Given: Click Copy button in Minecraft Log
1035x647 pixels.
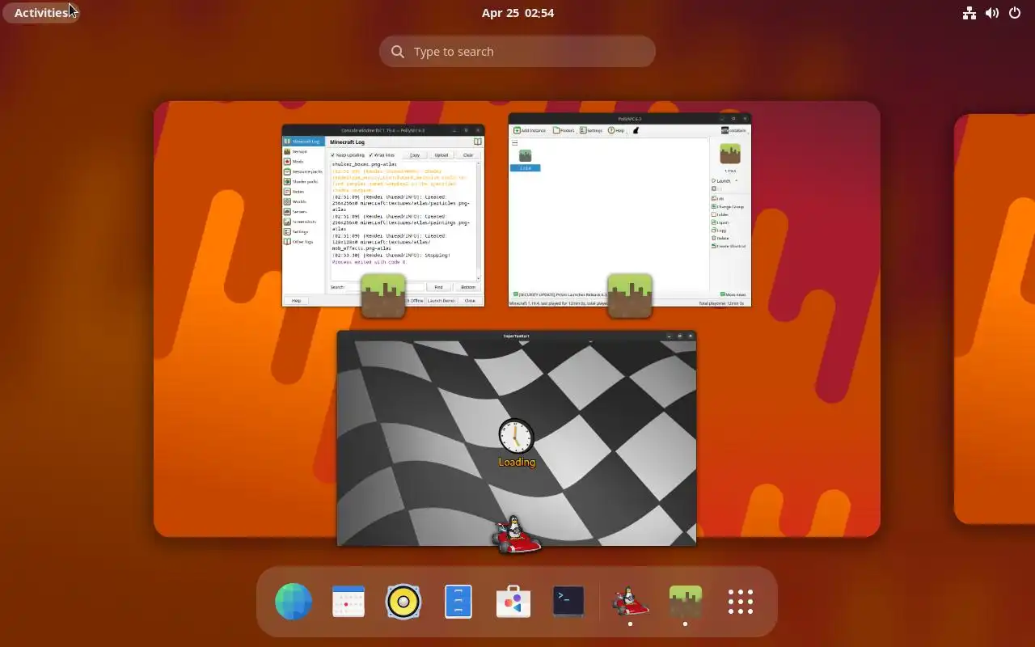Looking at the screenshot, I should (415, 154).
